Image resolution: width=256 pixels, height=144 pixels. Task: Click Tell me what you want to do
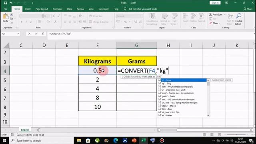pyautogui.click(x=142, y=9)
